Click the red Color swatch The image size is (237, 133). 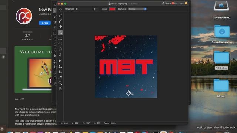pyautogui.click(x=112, y=9)
